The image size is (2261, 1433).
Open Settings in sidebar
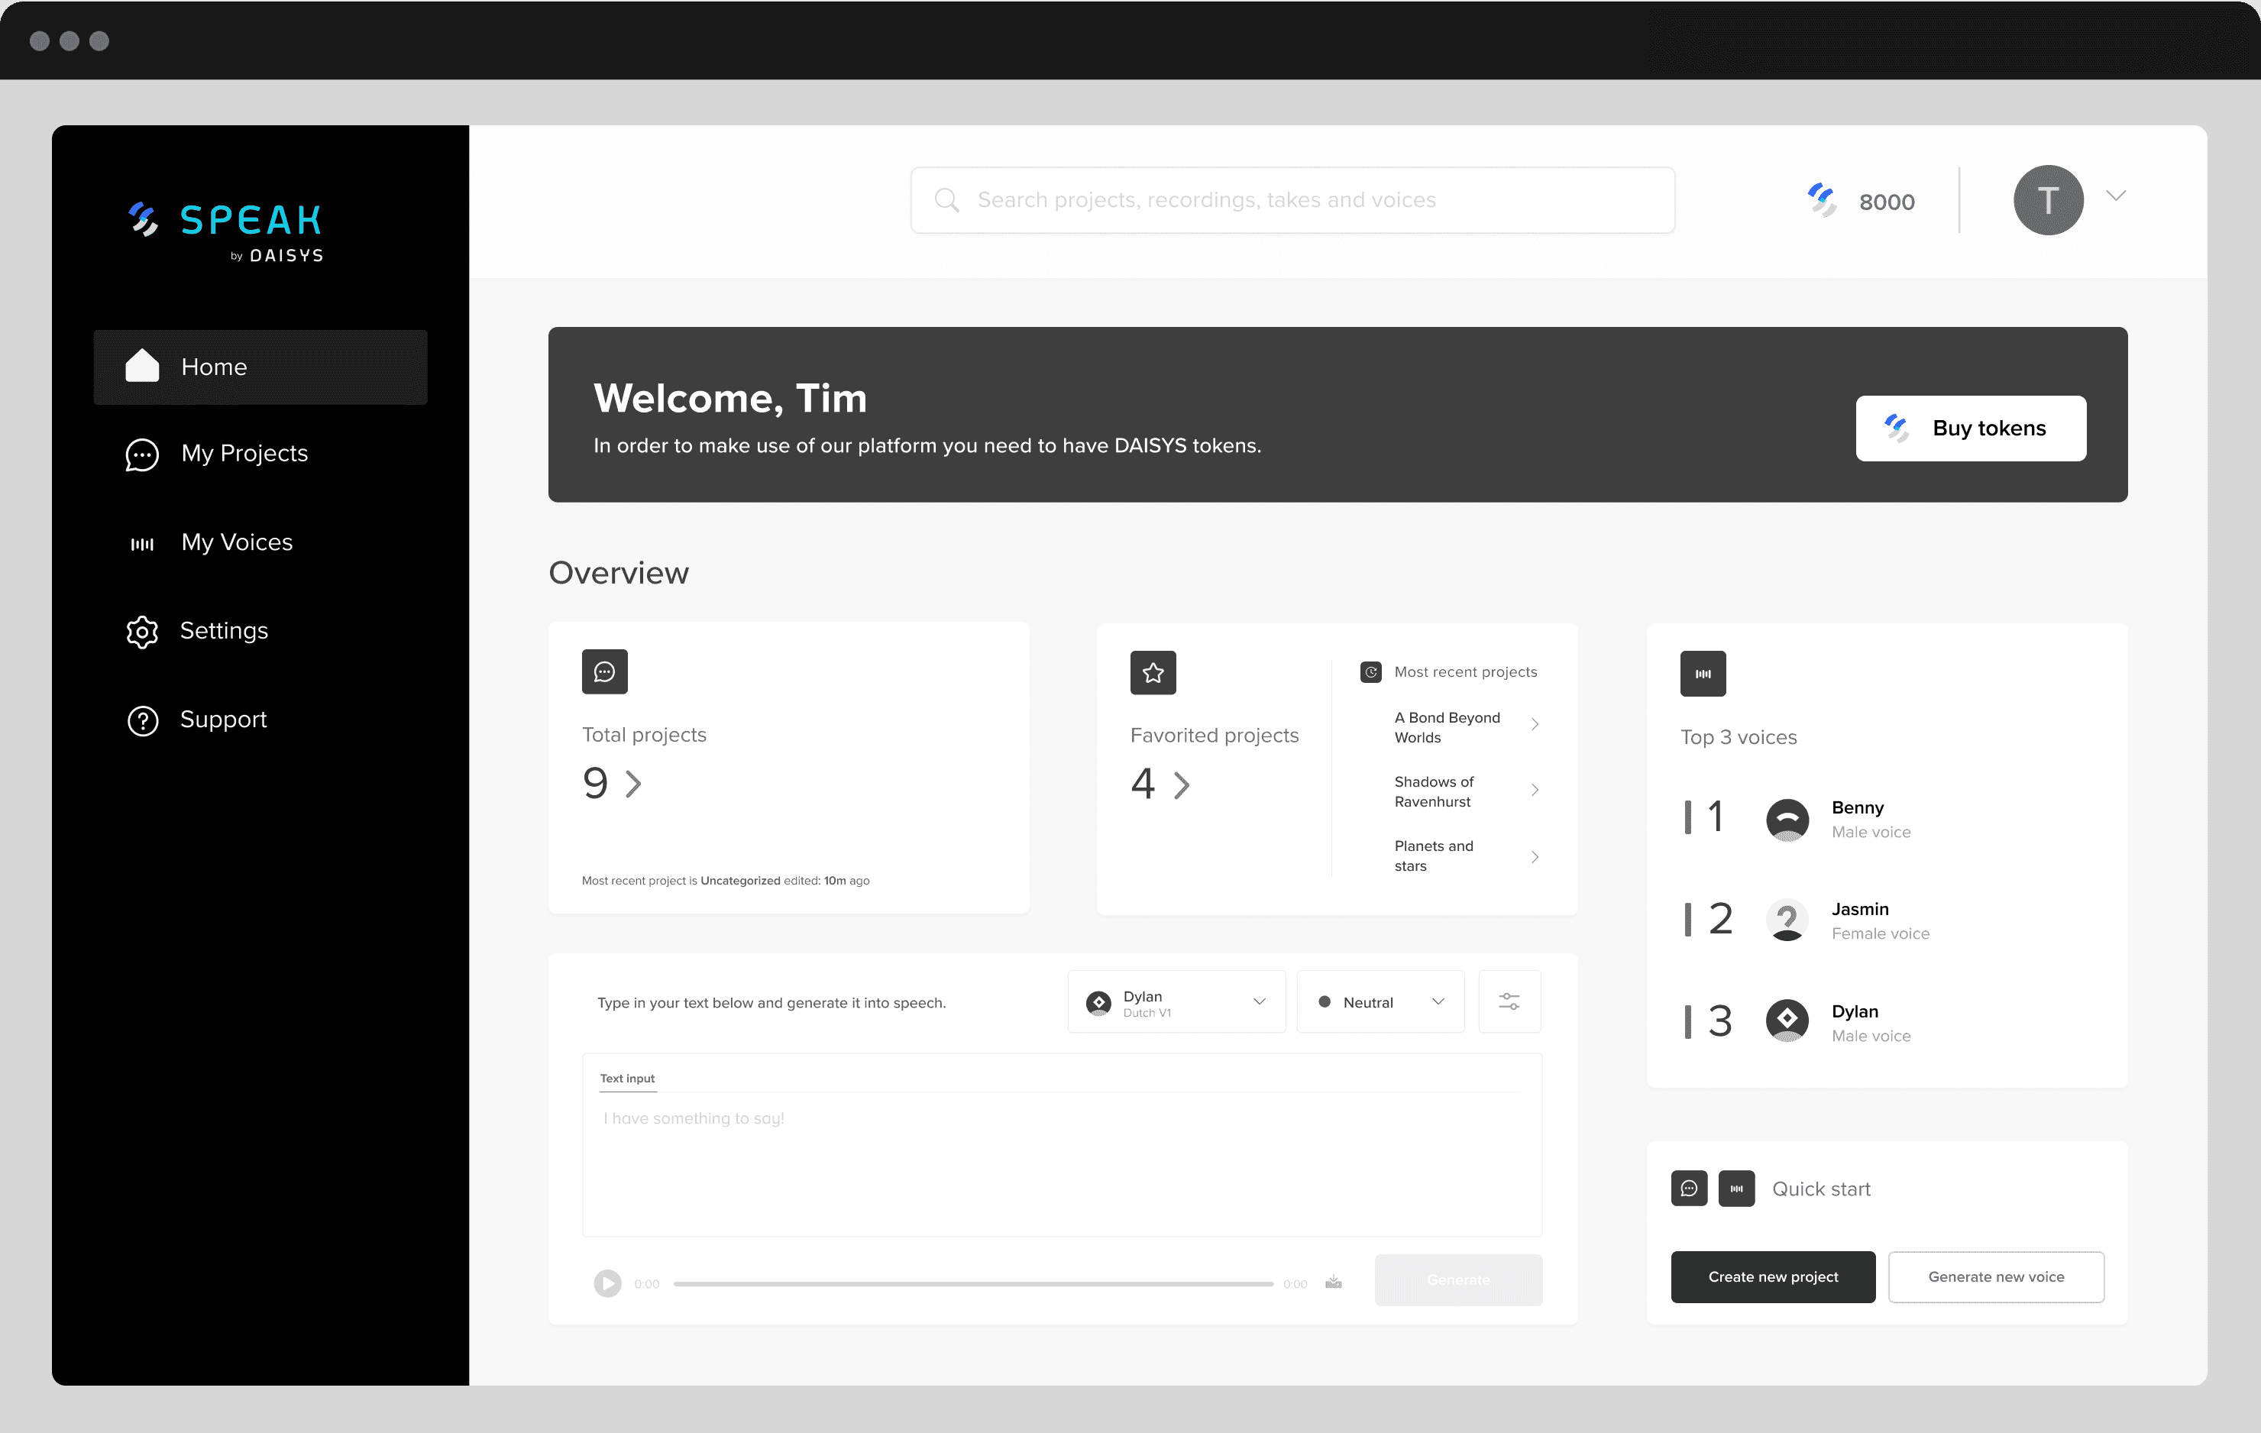coord(224,631)
